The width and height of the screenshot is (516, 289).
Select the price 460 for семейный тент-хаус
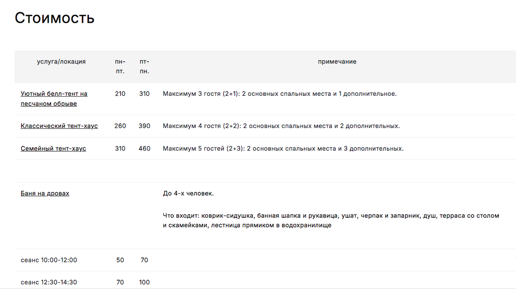coord(144,148)
